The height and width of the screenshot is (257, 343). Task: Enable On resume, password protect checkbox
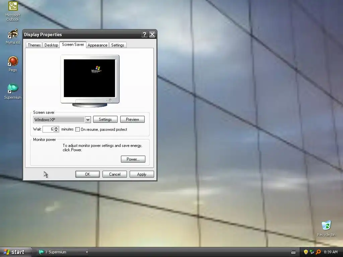pyautogui.click(x=77, y=130)
